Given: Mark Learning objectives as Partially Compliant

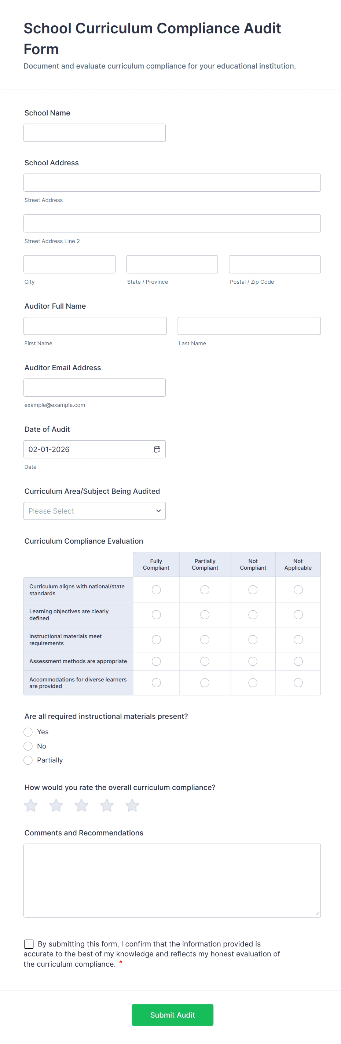Looking at the screenshot, I should point(205,615).
